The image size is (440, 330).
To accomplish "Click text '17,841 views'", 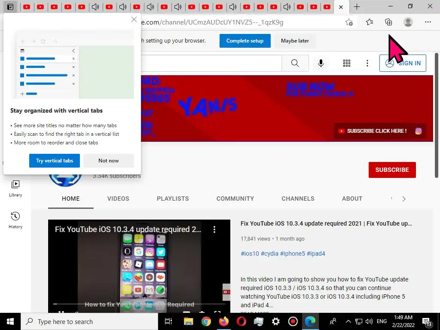I will tap(255, 239).
